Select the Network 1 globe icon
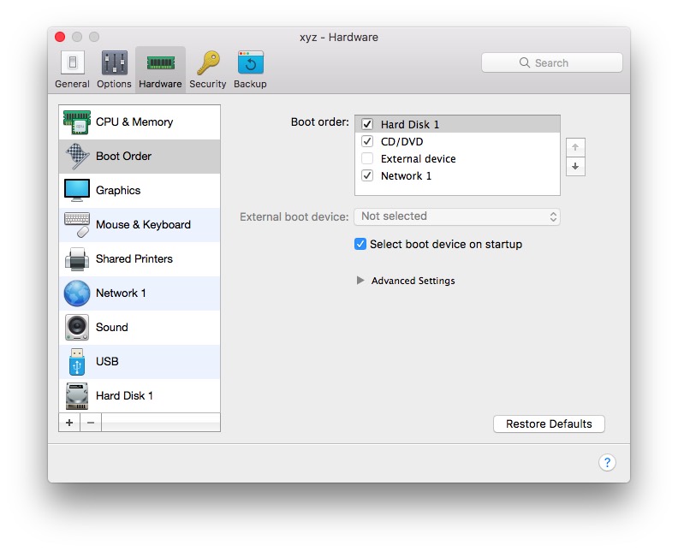Viewport: 678px width, 551px height. coord(77,293)
